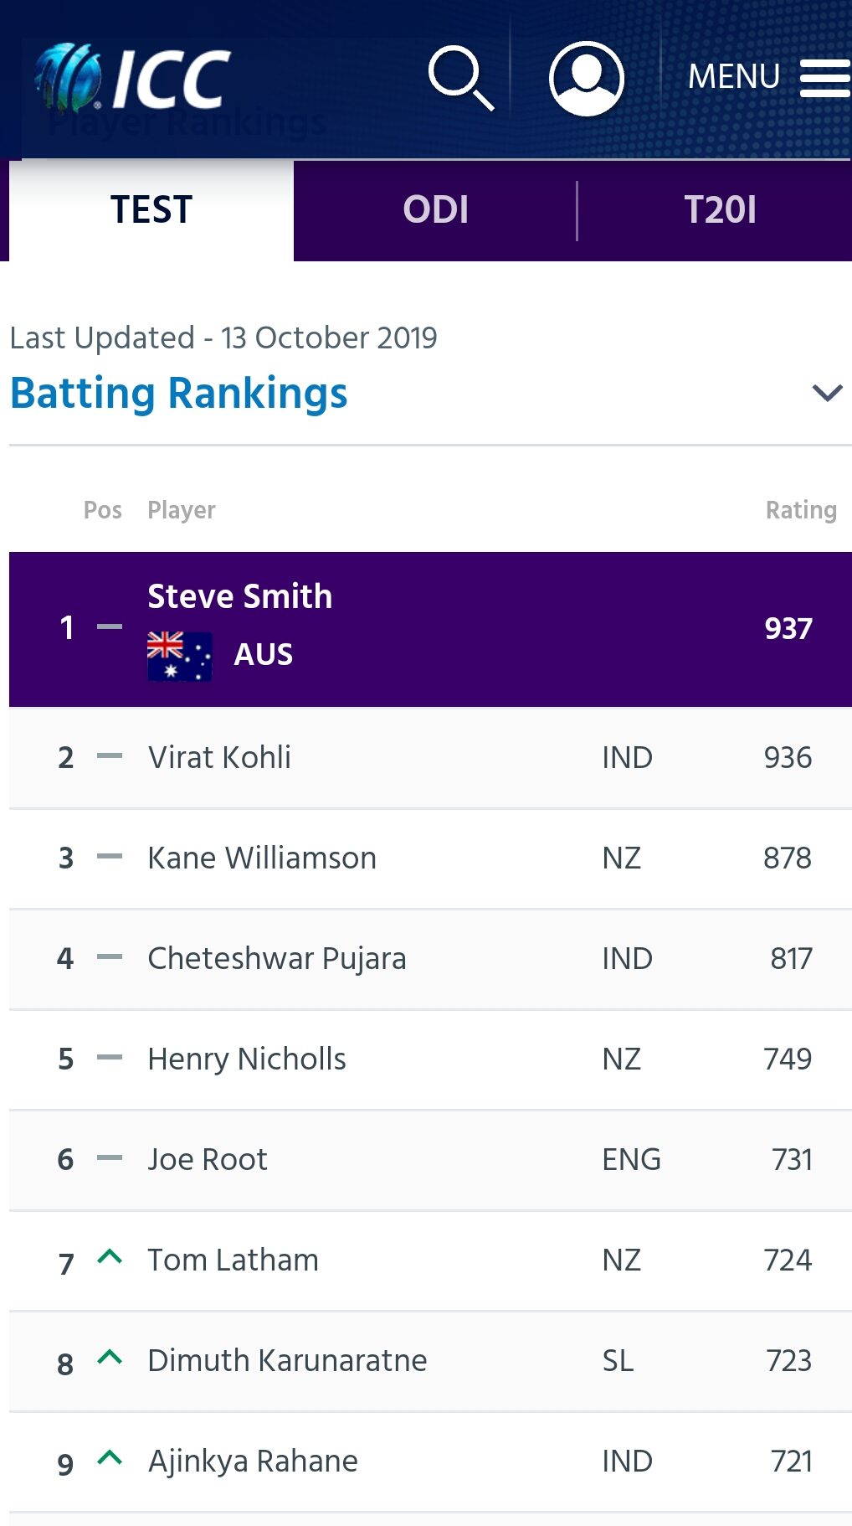
Task: Click Ajinkya Rahane's green up arrow
Action: click(x=110, y=1457)
